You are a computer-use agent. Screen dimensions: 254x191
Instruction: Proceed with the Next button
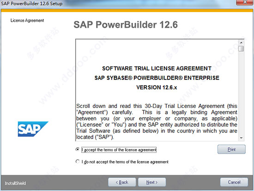click(x=152, y=182)
